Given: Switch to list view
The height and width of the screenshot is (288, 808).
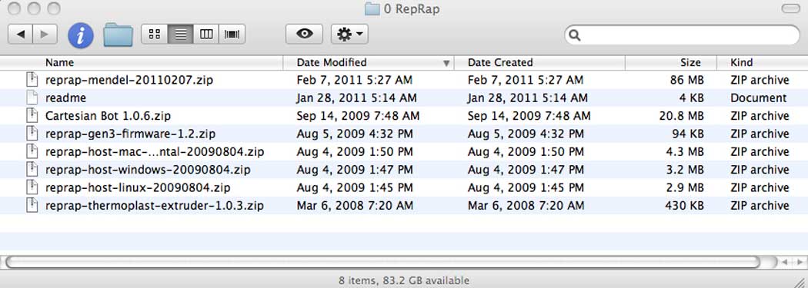Looking at the screenshot, I should pos(180,35).
